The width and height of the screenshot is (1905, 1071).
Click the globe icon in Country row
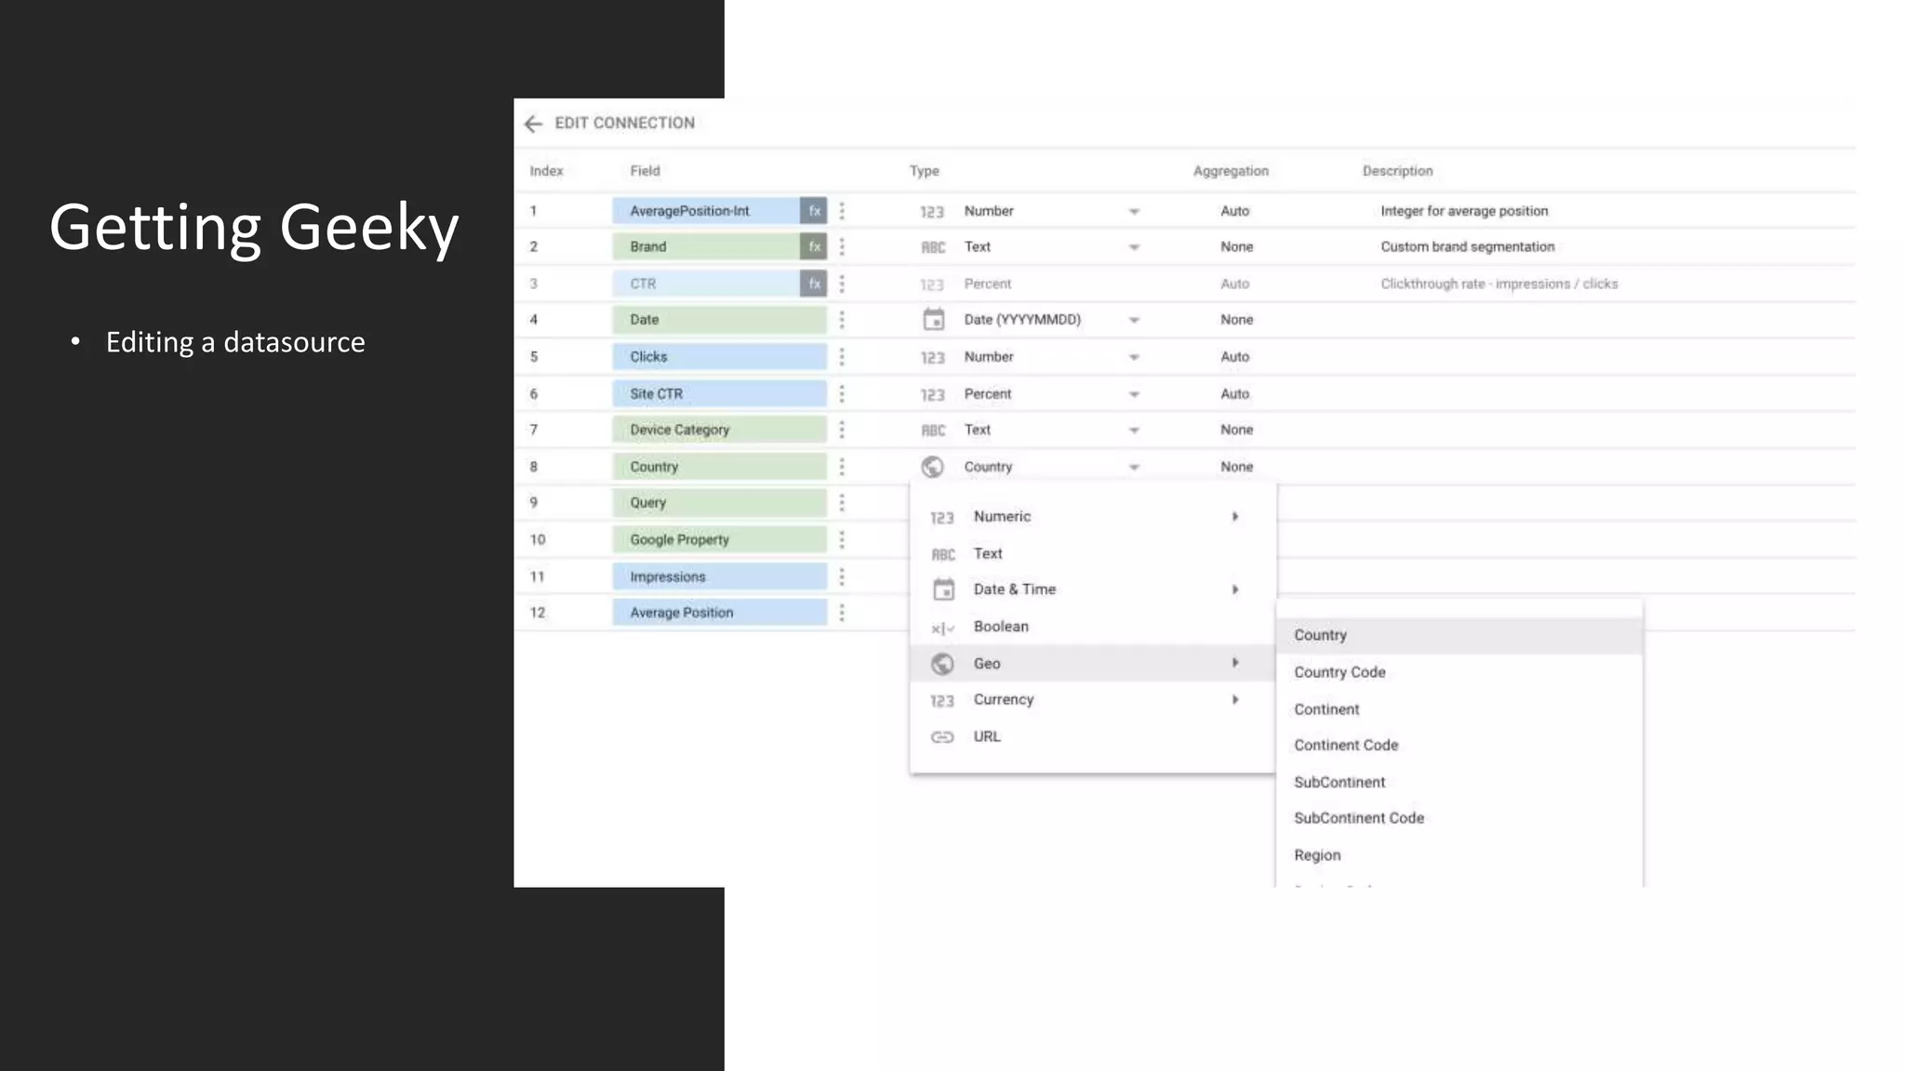(x=932, y=467)
